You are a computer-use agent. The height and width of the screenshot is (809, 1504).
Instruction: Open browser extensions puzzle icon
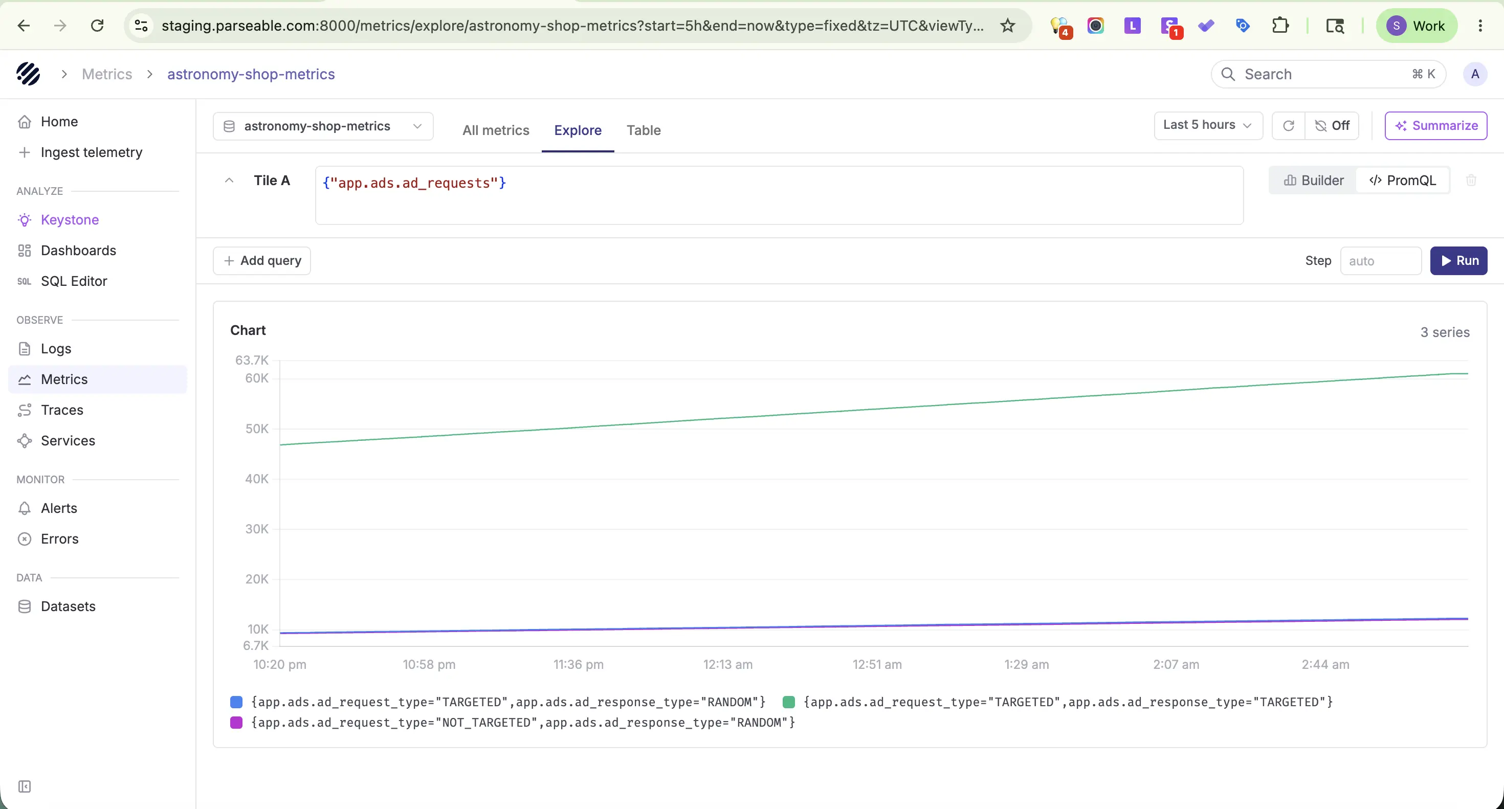click(x=1280, y=26)
